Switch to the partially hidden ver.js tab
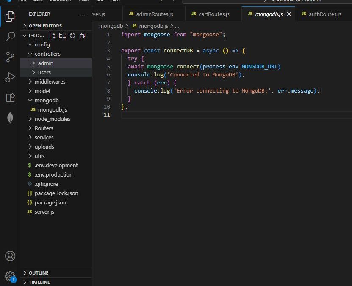The image size is (352, 286). pos(107,14)
